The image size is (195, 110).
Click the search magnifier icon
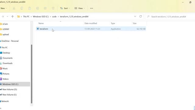[x=148, y=16]
